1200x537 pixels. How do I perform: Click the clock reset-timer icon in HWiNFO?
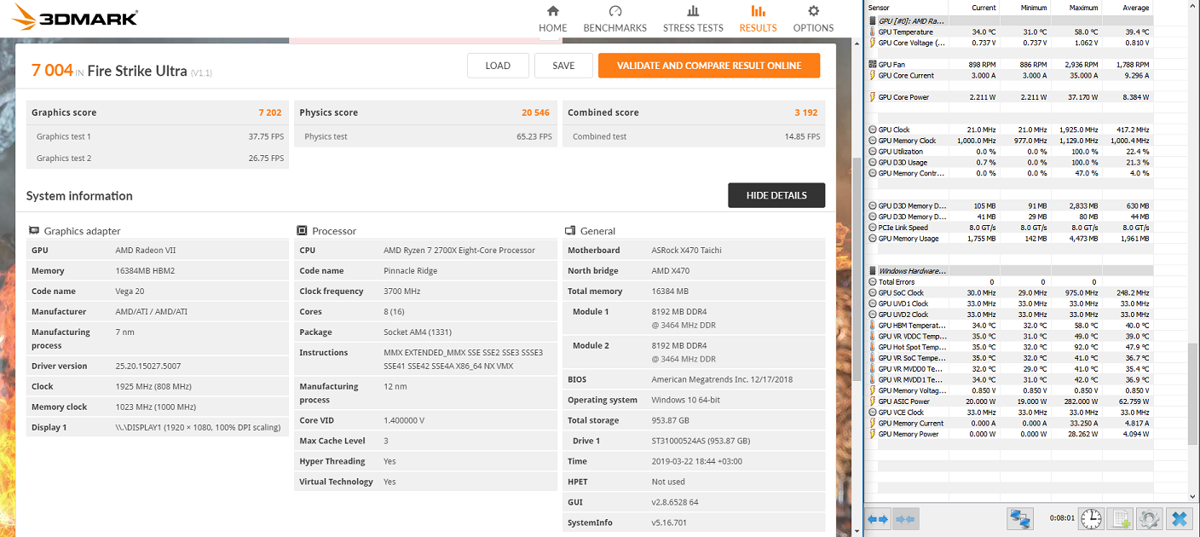(x=1092, y=518)
